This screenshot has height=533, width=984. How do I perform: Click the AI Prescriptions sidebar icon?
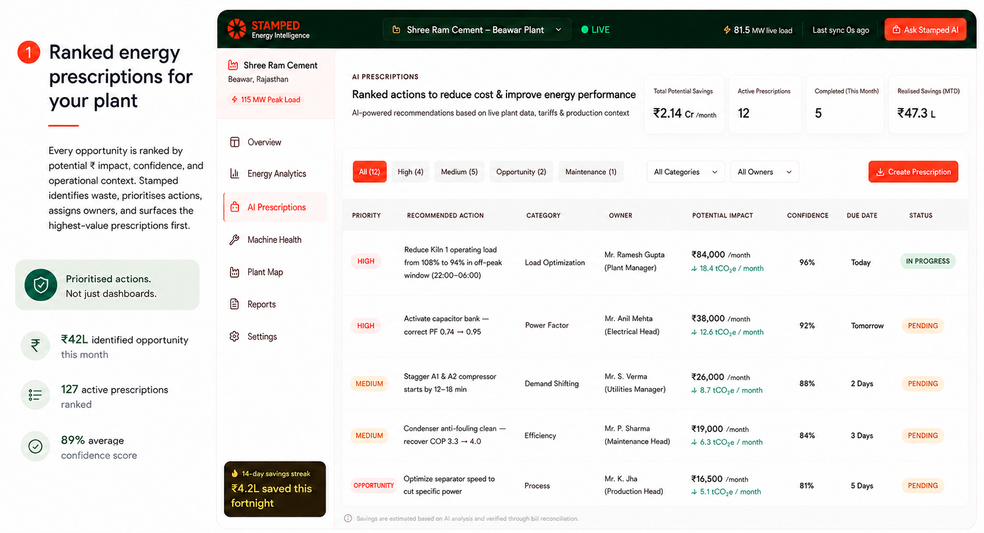pos(234,207)
